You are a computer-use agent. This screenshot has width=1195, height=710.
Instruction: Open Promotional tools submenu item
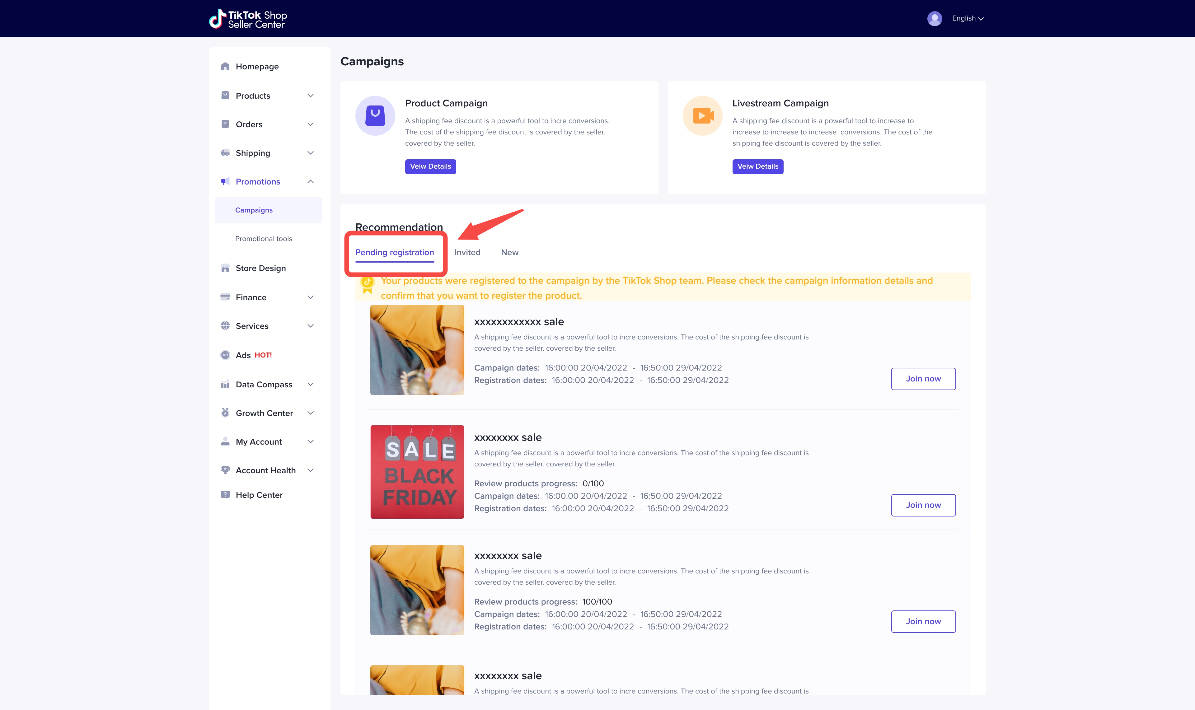point(264,239)
